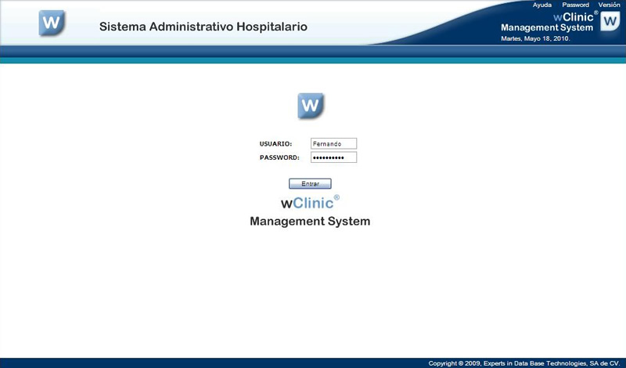
Task: Focus the PASSWORD field with masked dots
Action: (333, 157)
